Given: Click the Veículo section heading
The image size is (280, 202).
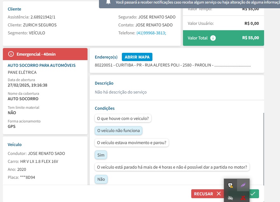Looking at the screenshot, I should (x=15, y=144).
